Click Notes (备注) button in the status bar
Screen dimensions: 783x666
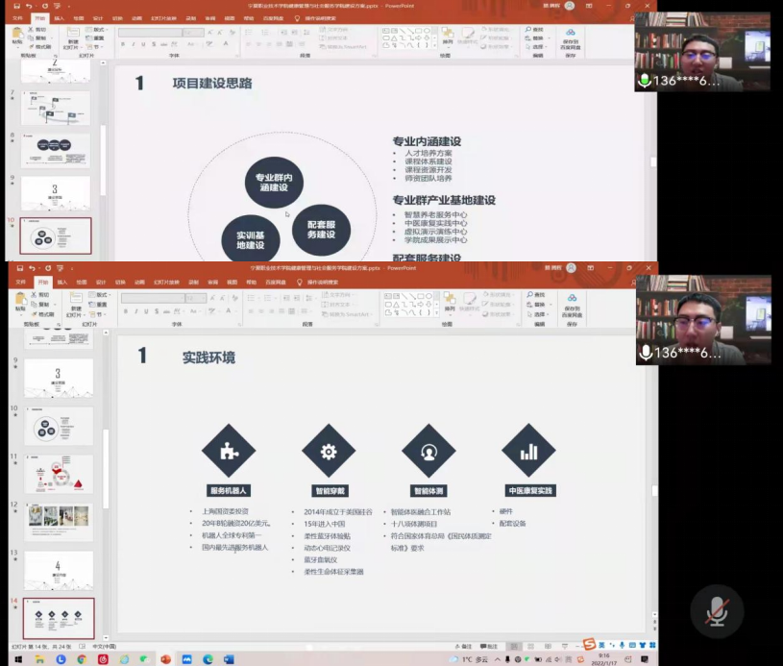tap(464, 647)
